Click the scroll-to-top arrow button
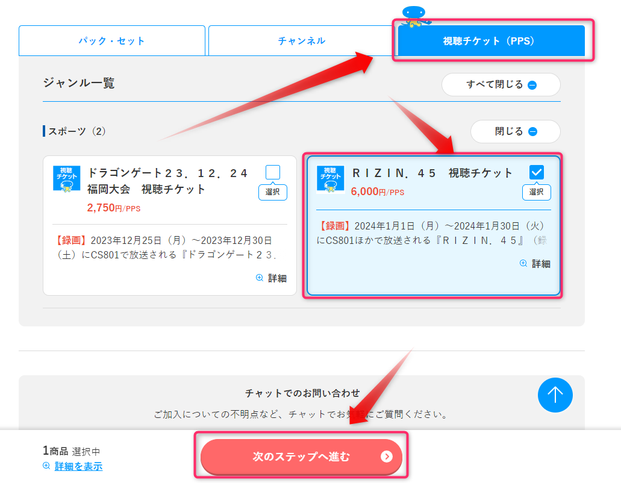 tap(555, 395)
